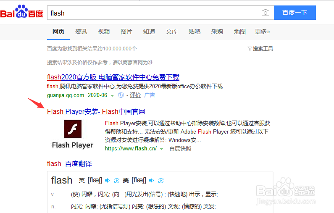Expand 更多» menu
Image resolution: width=334 pixels, height=213 pixels.
[263, 32]
